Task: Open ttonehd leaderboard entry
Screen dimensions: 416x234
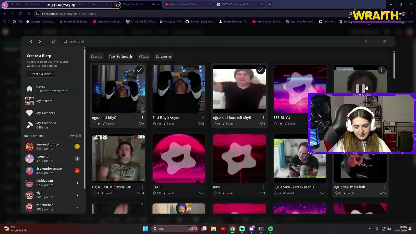Action: [53, 159]
